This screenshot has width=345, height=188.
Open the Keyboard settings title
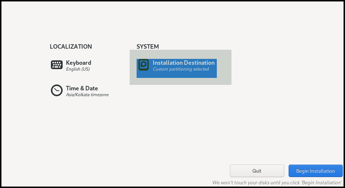79,63
